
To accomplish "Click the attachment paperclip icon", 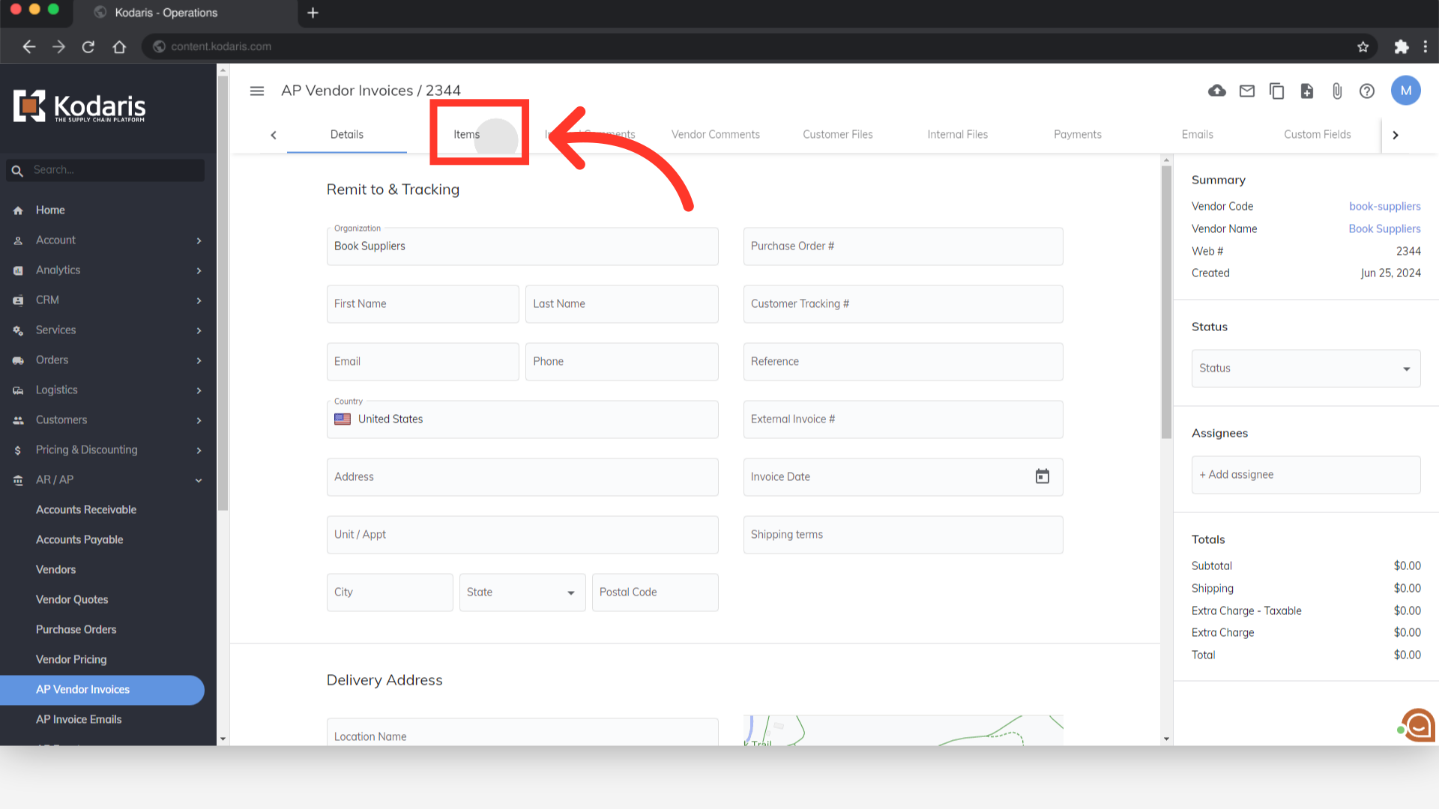I will coord(1336,91).
